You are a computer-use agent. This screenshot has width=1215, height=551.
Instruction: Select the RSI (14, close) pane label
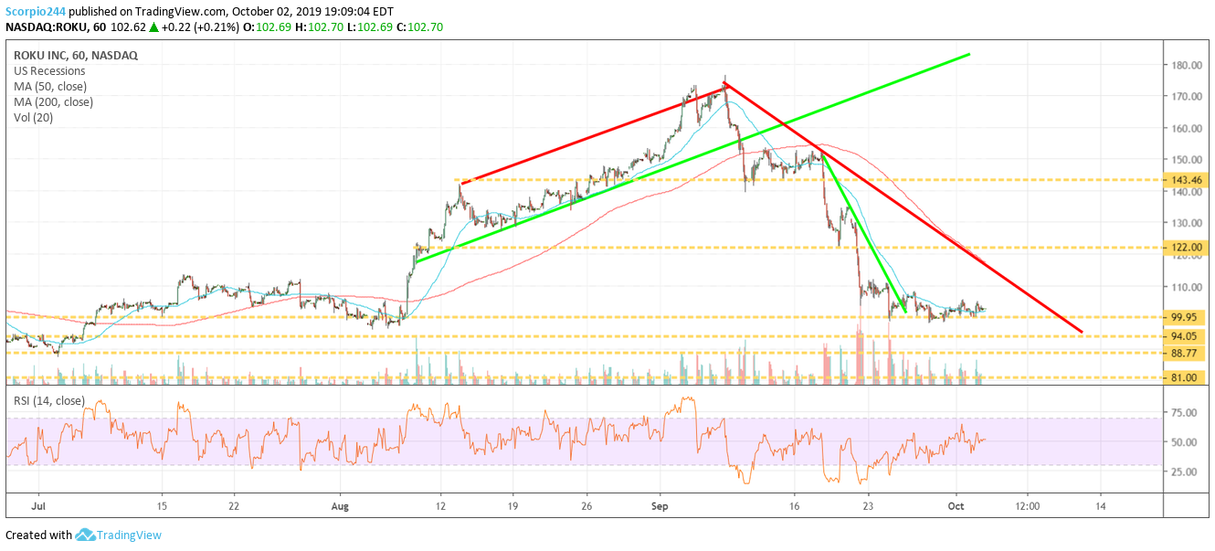coord(48,401)
